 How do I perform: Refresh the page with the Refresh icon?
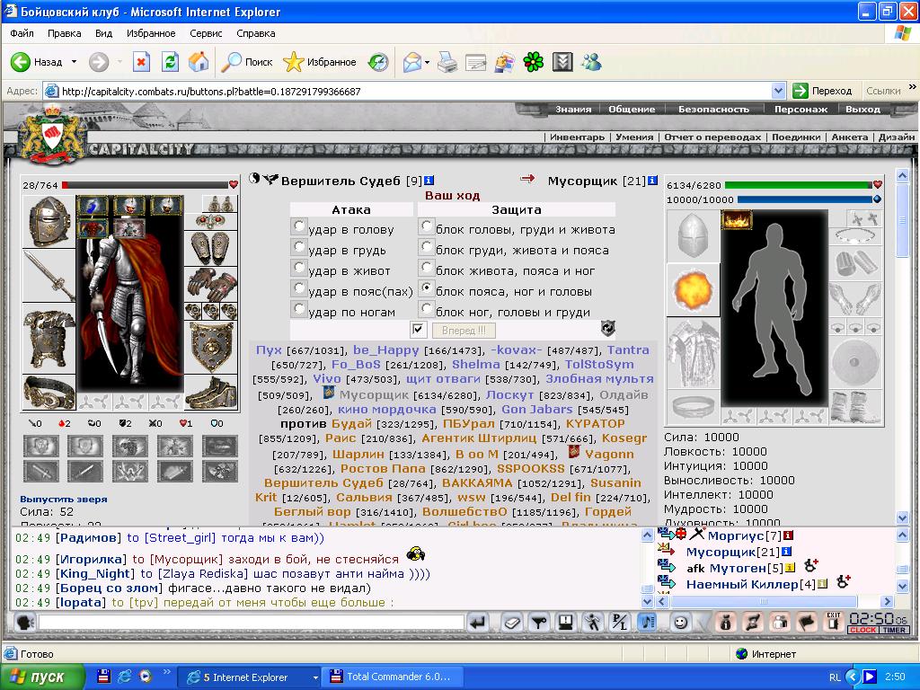[170, 62]
